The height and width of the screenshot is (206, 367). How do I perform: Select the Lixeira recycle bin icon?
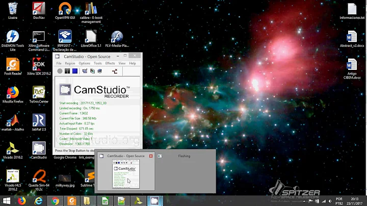pos(13,11)
